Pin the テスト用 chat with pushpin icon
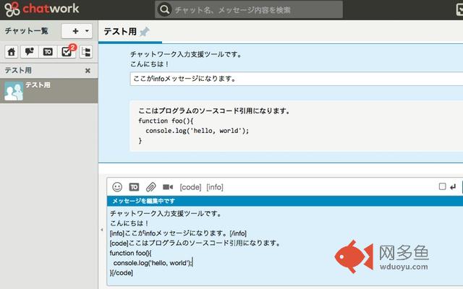 [x=145, y=32]
